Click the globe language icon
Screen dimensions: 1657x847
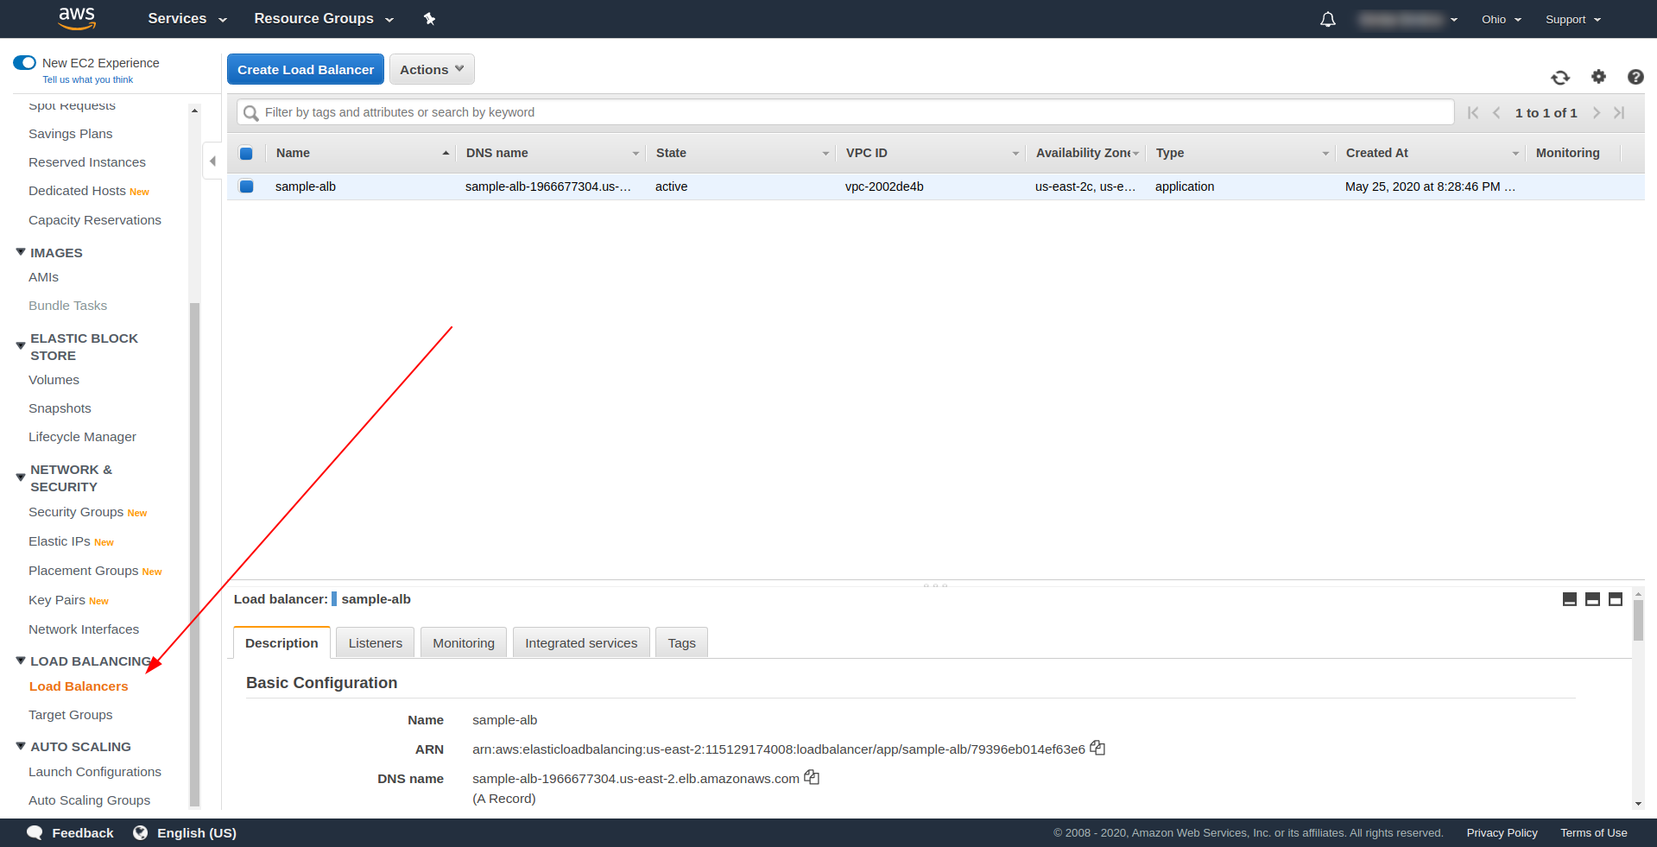point(140,832)
